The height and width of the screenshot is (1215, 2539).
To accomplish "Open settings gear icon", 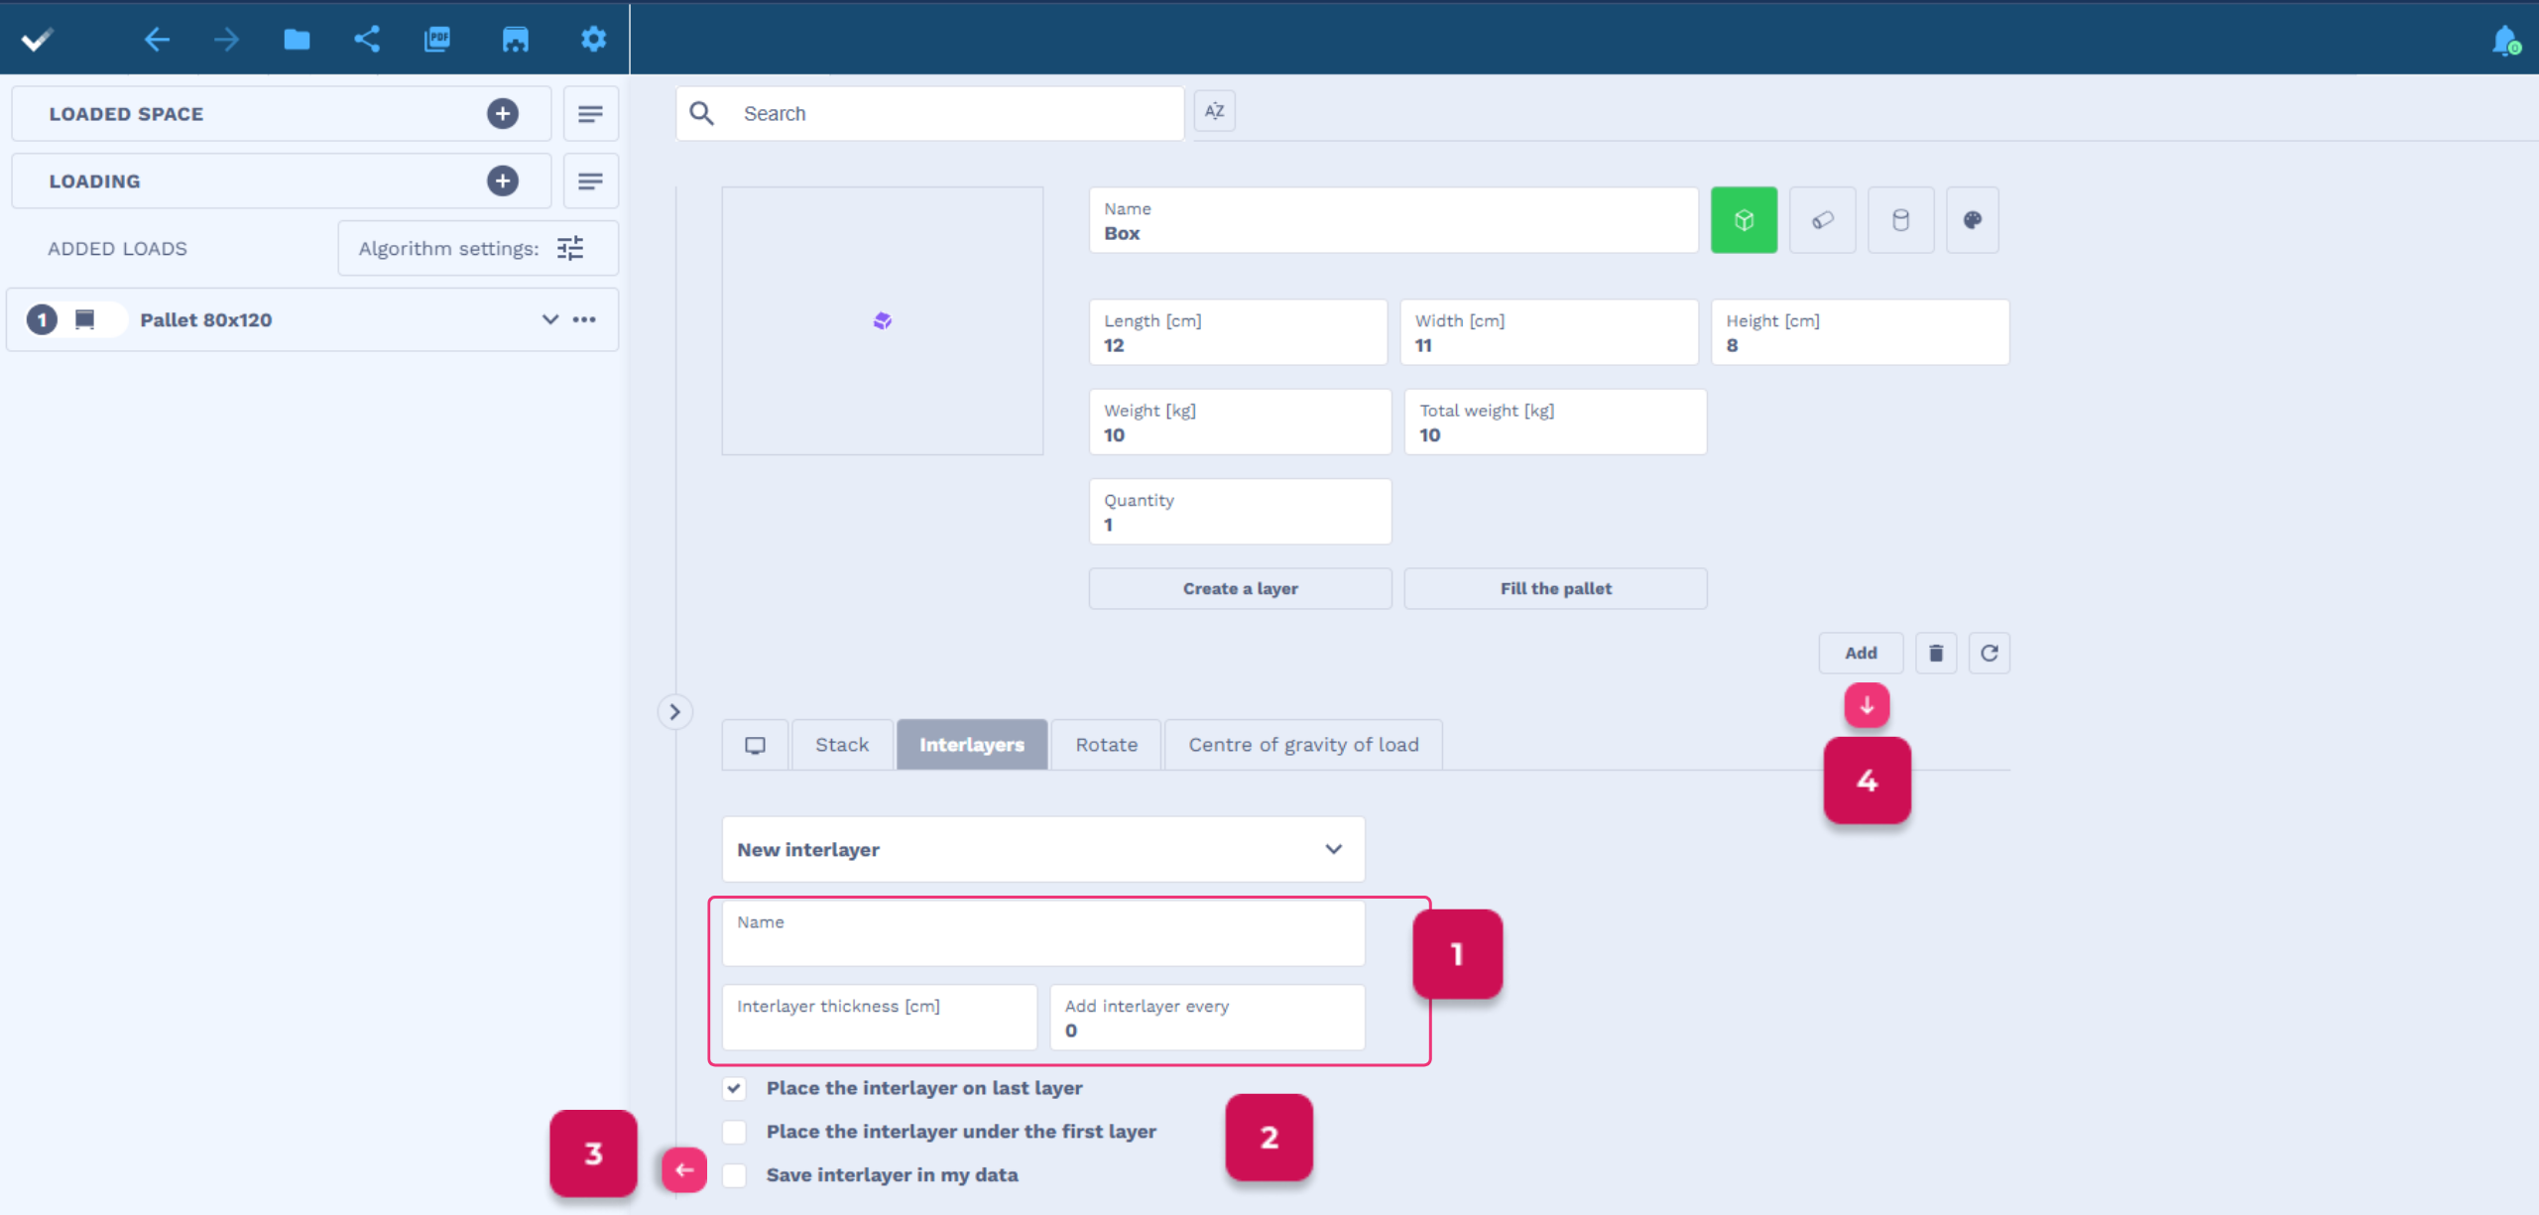I will coord(593,40).
